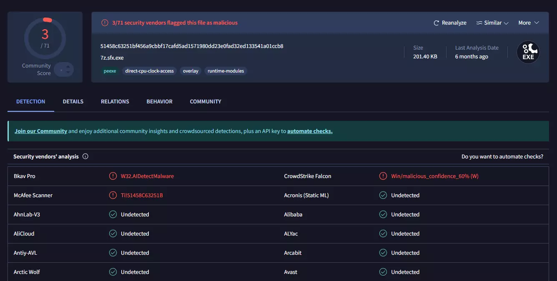
Task: Click the community score vote control
Action: (x=64, y=70)
